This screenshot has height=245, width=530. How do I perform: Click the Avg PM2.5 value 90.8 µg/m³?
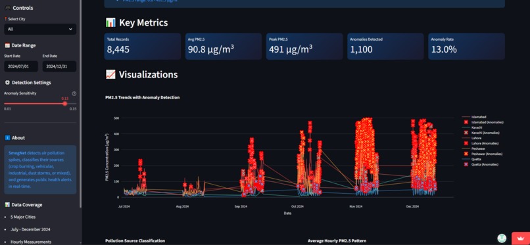click(211, 49)
